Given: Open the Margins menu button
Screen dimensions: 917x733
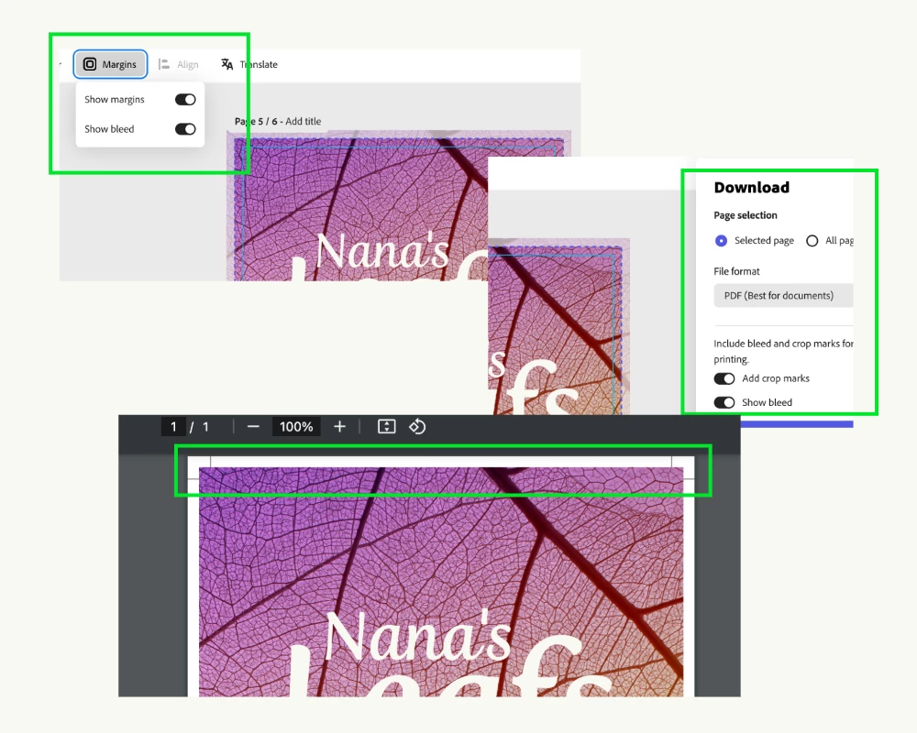Looking at the screenshot, I should click(110, 64).
